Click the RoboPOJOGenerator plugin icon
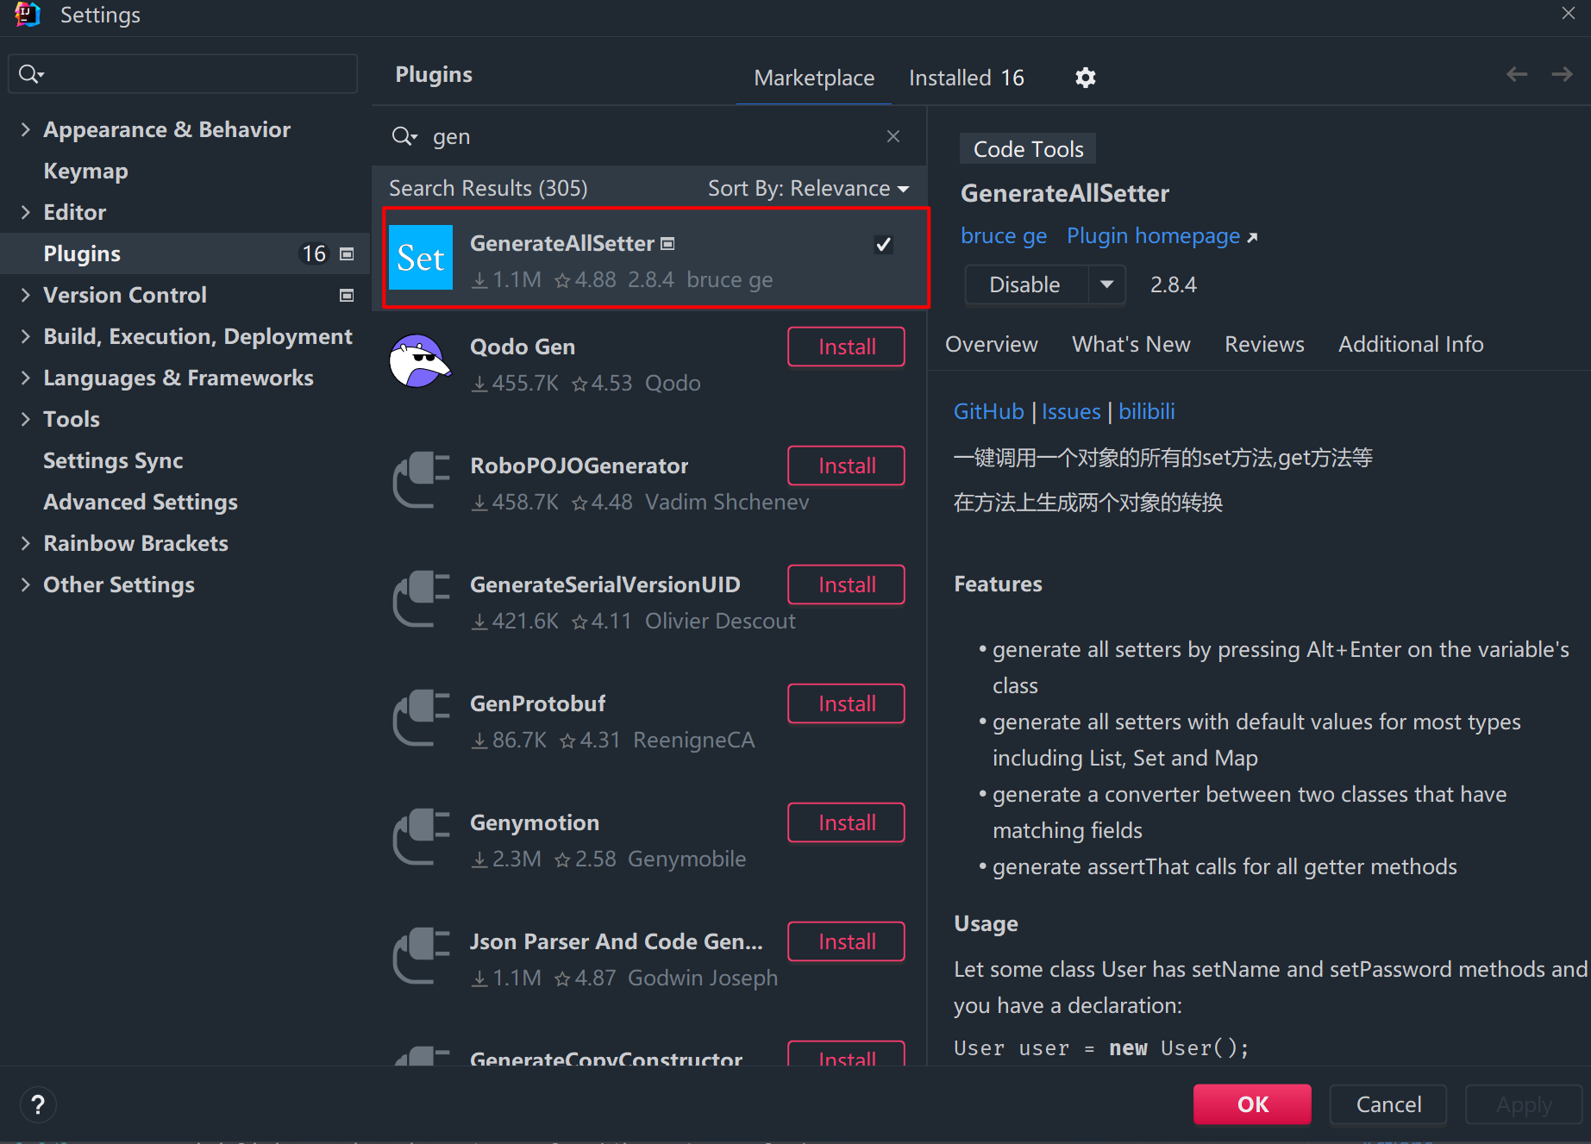Viewport: 1591px width, 1144px height. [421, 481]
